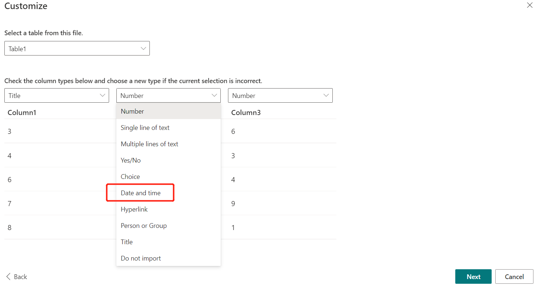Click the Cancel button
The image size is (540, 299).
[514, 277]
